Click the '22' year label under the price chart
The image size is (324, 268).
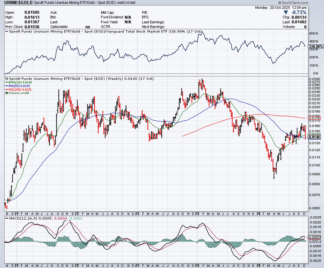[x=77, y=213]
